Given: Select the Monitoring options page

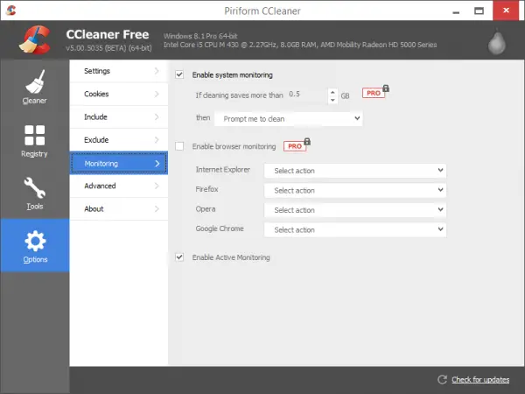Looking at the screenshot, I should [x=118, y=163].
